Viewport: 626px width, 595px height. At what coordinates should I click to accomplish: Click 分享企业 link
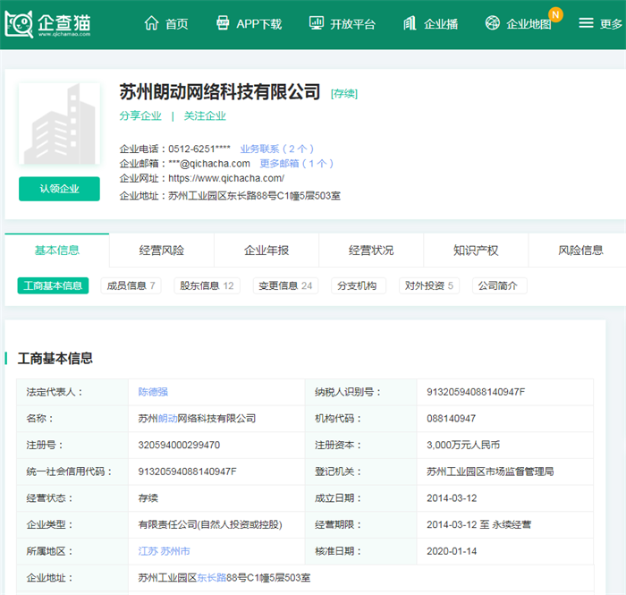pos(140,115)
